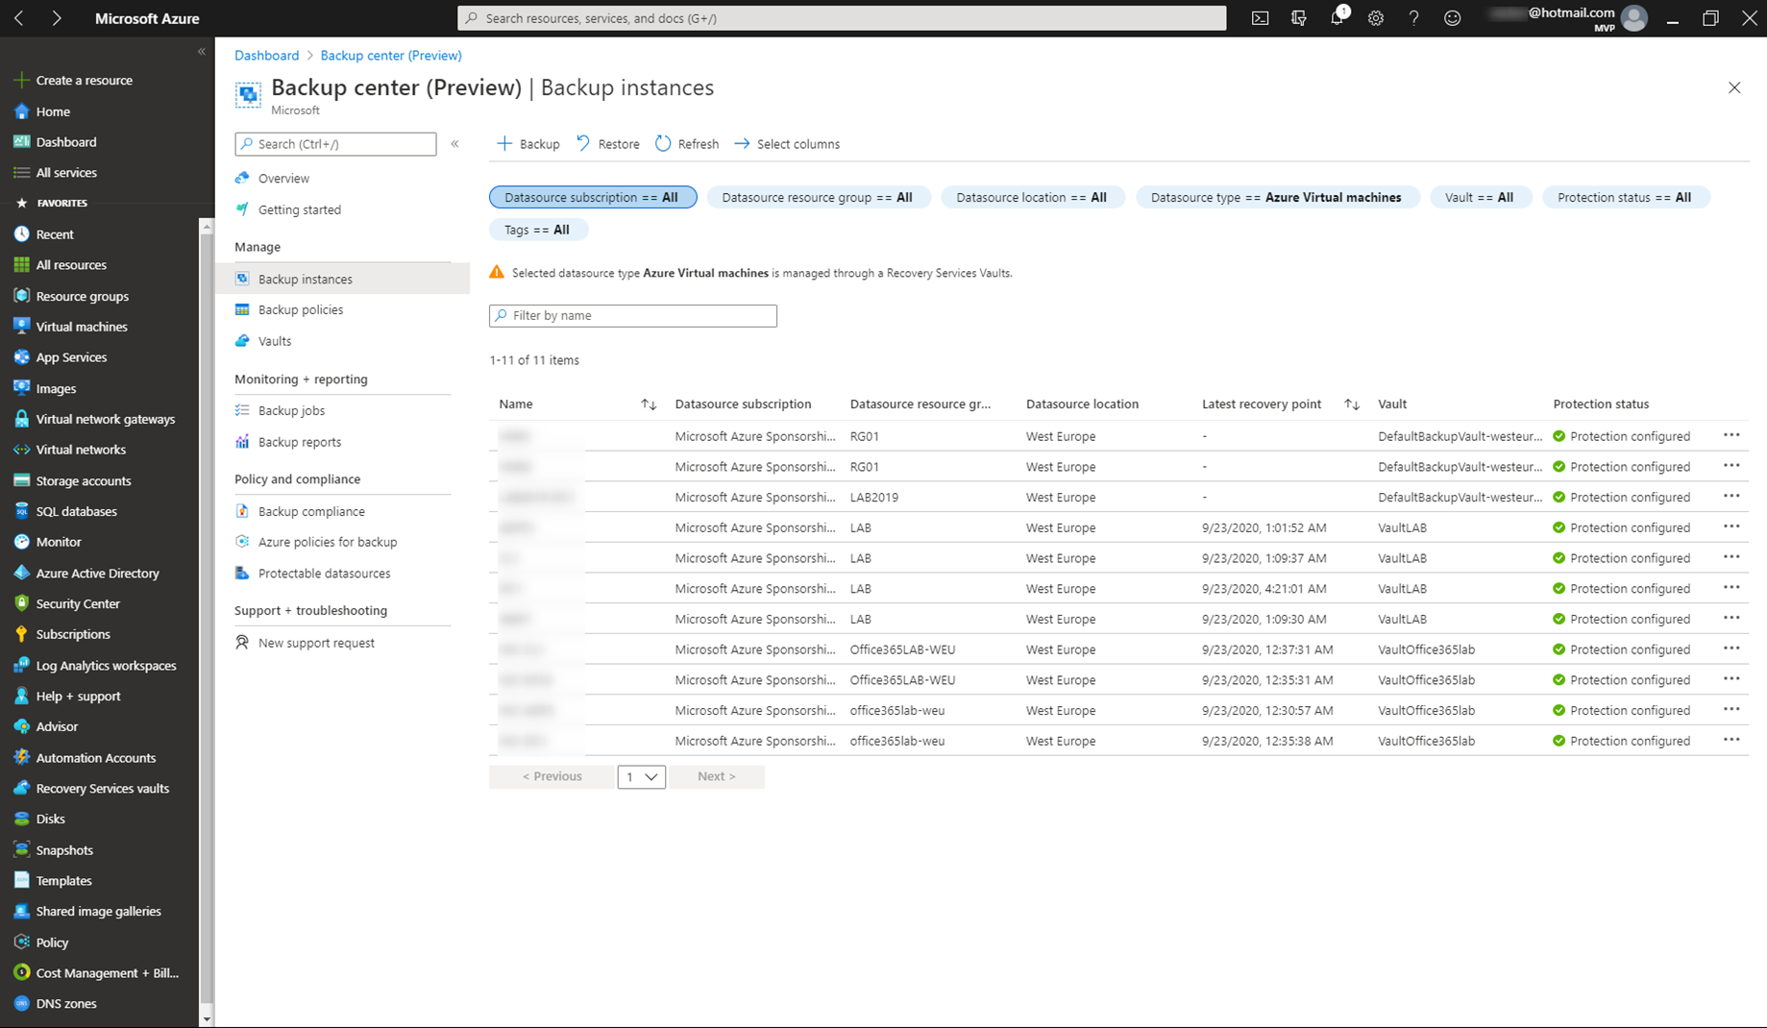Click the Dashboard sidebar icon
This screenshot has height=1028, width=1767.
point(21,142)
